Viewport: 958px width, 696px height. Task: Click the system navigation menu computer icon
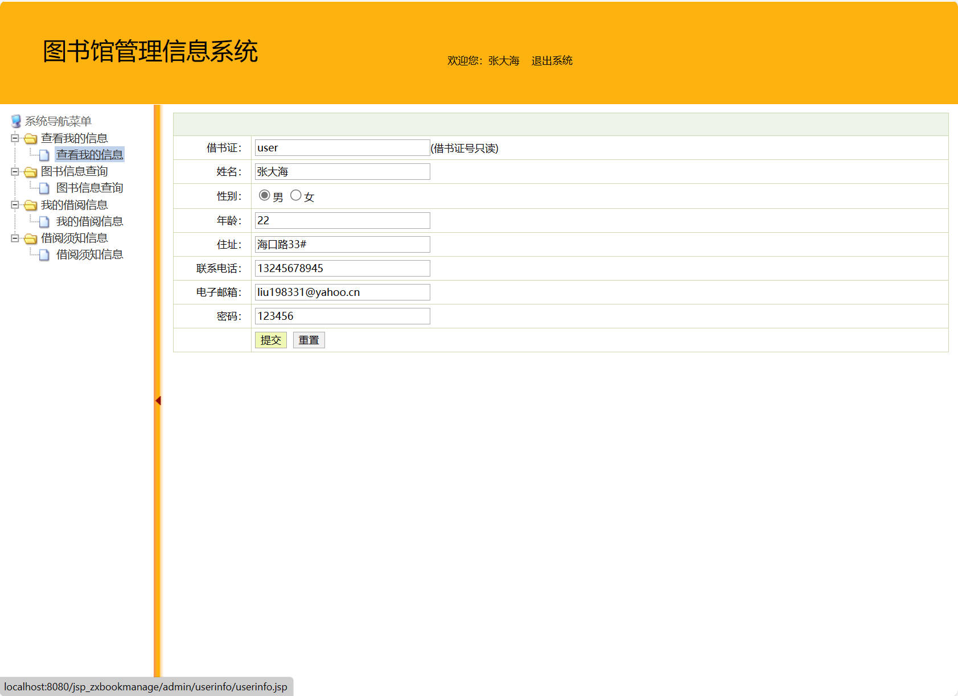pos(16,121)
